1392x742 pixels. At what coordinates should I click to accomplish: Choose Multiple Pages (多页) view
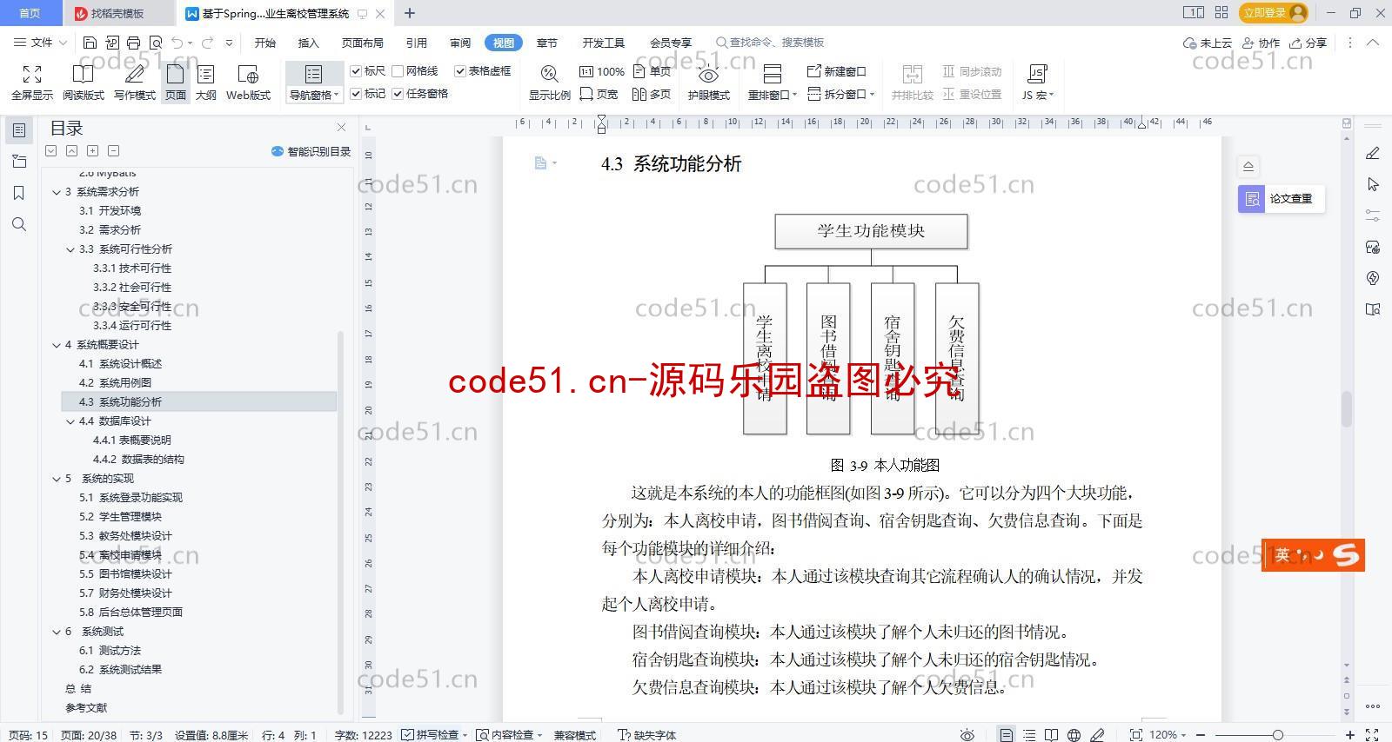(652, 94)
